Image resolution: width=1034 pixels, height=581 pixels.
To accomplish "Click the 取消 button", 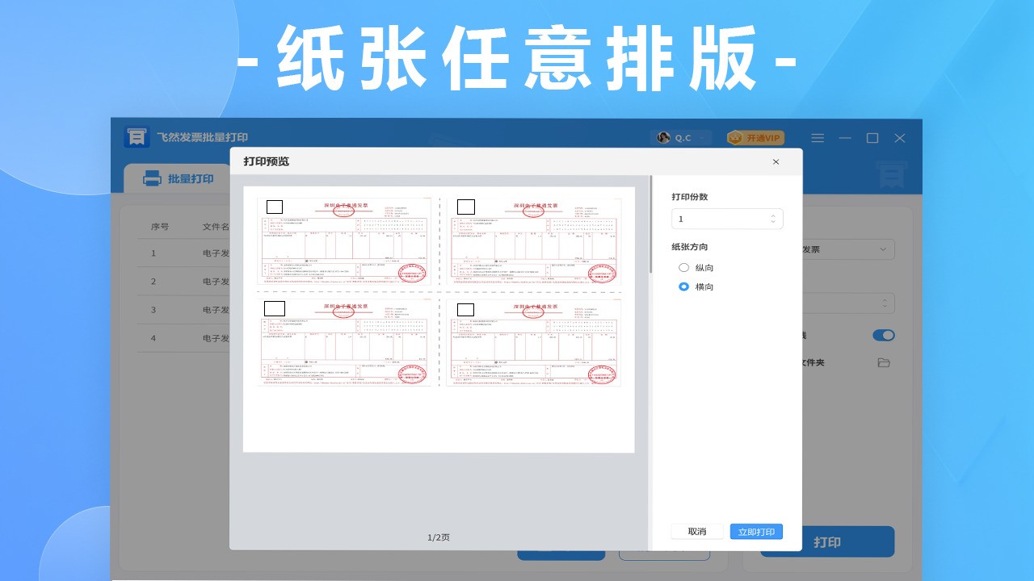I will coord(696,532).
